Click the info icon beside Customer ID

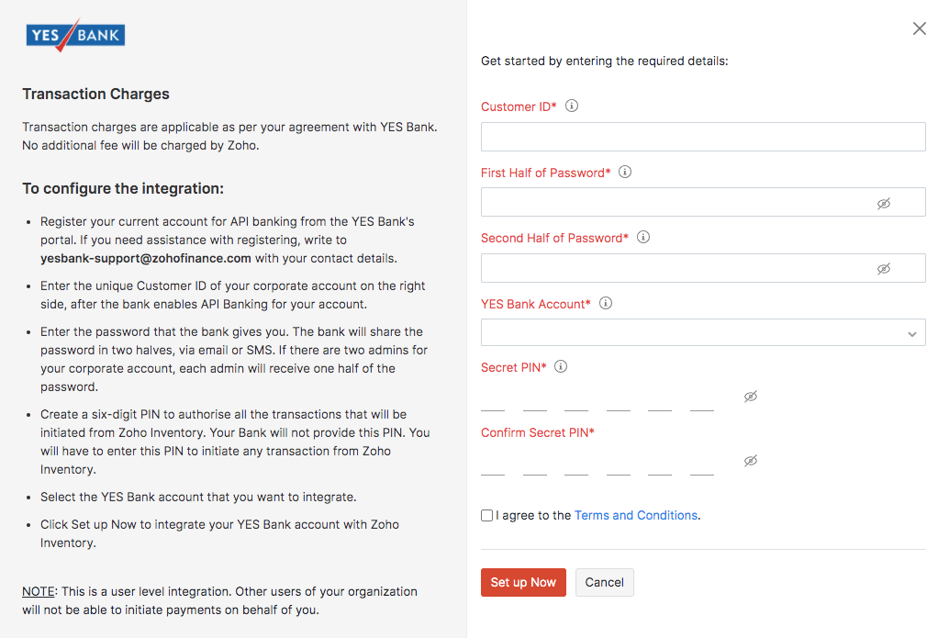(572, 106)
